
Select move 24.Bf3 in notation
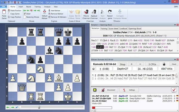tap(100, 47)
